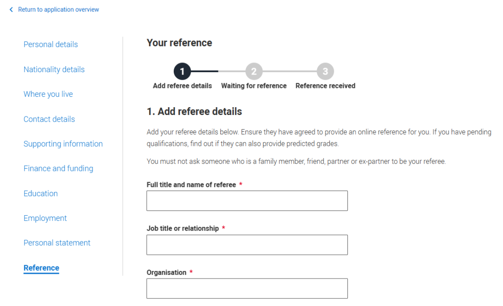Go to Nationality details section
The height and width of the screenshot is (306, 503).
click(x=54, y=69)
